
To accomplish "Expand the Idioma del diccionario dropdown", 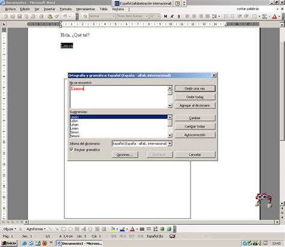I will click(x=170, y=144).
